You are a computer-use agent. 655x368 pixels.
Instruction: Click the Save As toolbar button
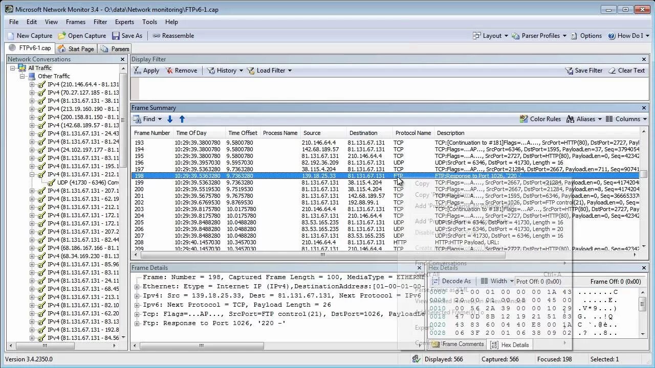[127, 36]
